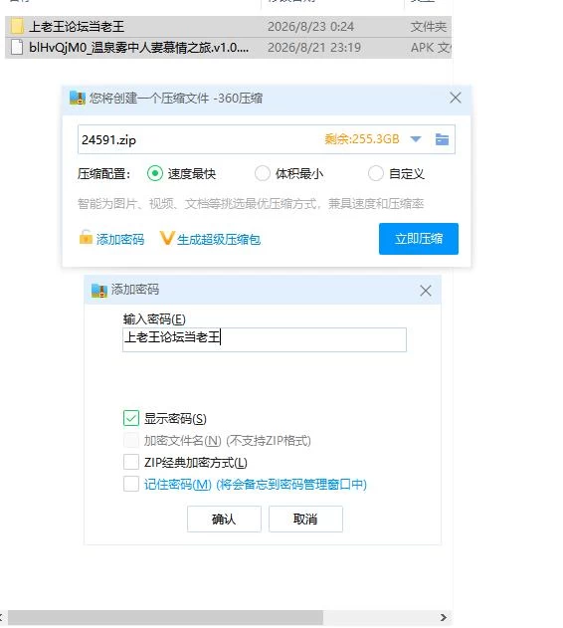This screenshot has width=563, height=628.
Task: Toggle 加密文件名(N) checkbox
Action: (131, 440)
